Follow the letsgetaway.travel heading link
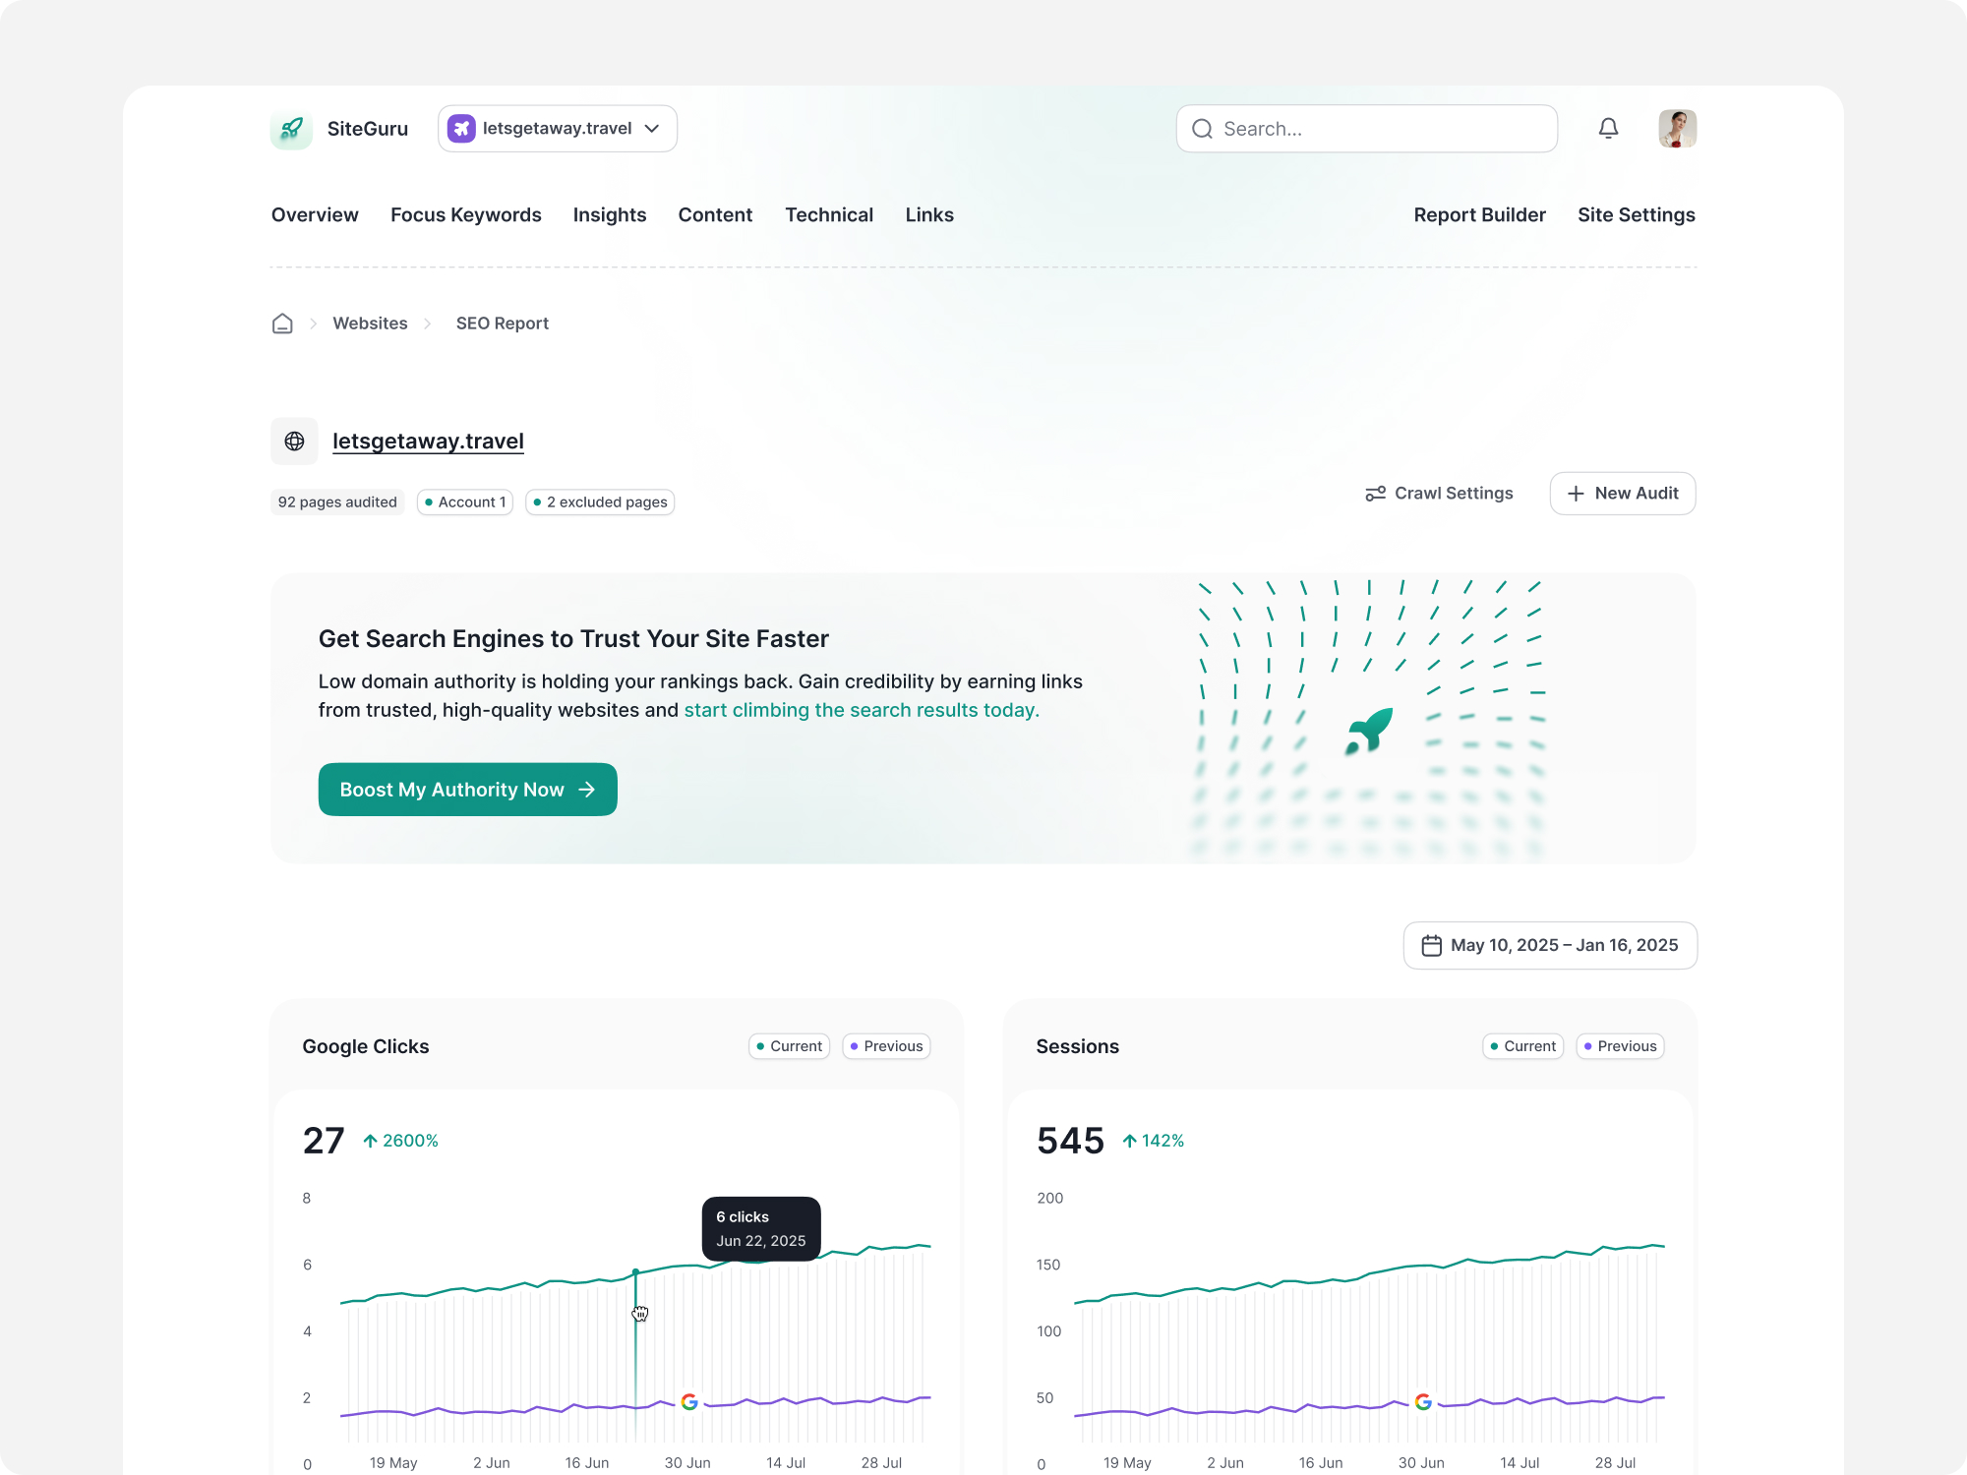 click(x=428, y=442)
